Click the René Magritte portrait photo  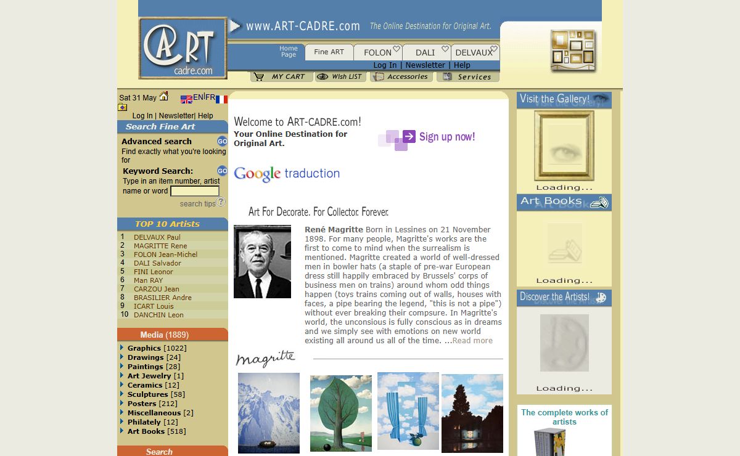(x=262, y=261)
